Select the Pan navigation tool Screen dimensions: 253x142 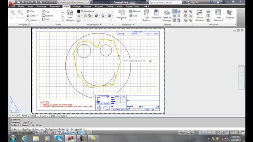pyautogui.click(x=30, y=11)
